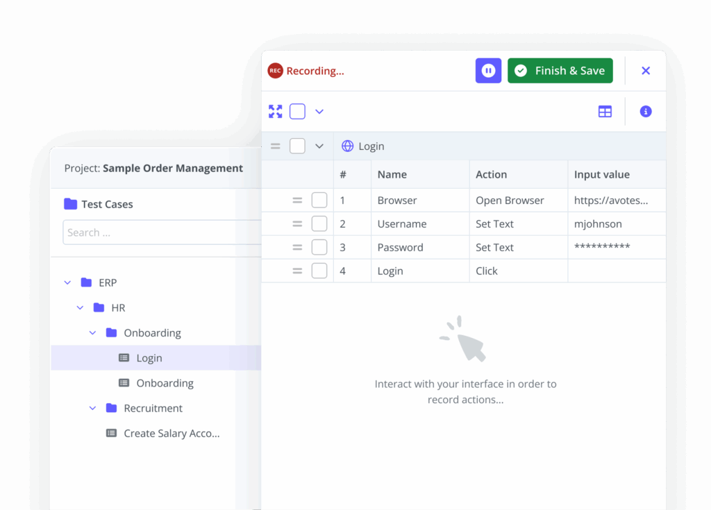Pause the recording with the pause icon
Image resolution: width=711 pixels, height=510 pixels.
point(488,71)
